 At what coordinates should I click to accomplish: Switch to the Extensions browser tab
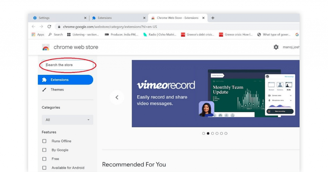point(119,18)
